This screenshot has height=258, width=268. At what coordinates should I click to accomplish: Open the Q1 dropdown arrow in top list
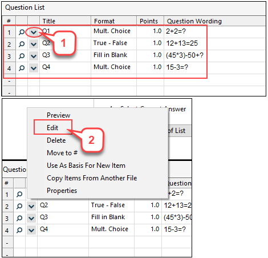tap(34, 33)
